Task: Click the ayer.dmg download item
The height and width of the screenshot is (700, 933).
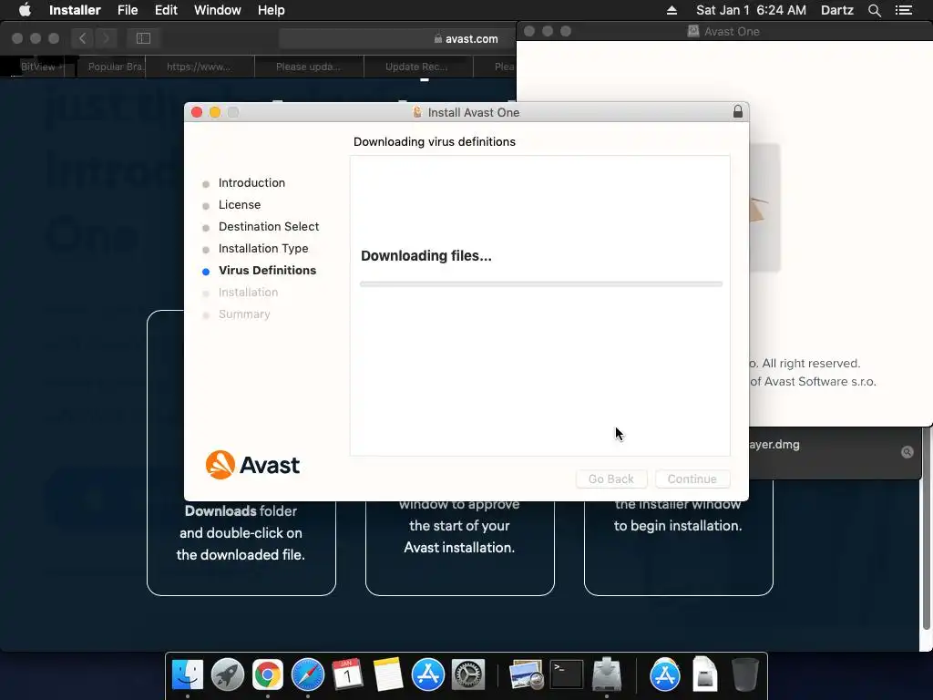Action: click(835, 452)
